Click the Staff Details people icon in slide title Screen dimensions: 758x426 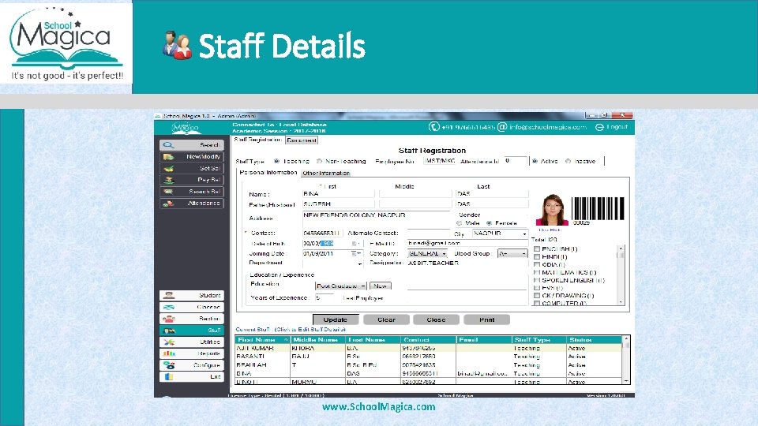(x=176, y=46)
